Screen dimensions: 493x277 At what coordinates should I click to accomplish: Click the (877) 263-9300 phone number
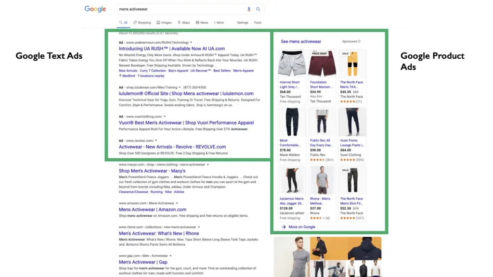coord(195,88)
